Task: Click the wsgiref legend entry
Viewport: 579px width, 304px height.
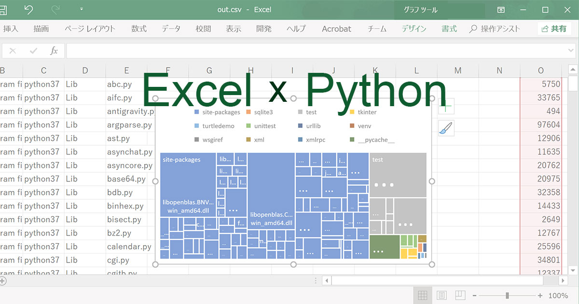Action: click(208, 140)
